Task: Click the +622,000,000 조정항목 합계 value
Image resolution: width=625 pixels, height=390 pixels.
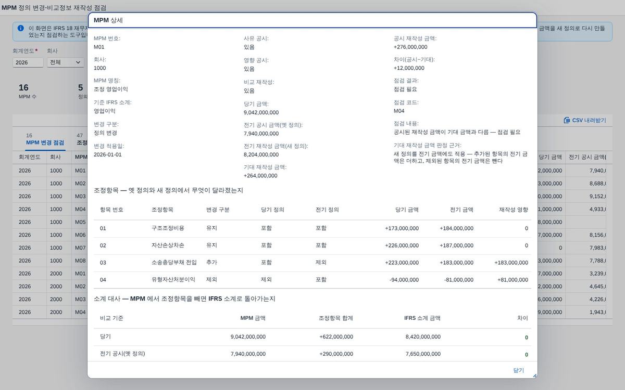Action: 336,337
